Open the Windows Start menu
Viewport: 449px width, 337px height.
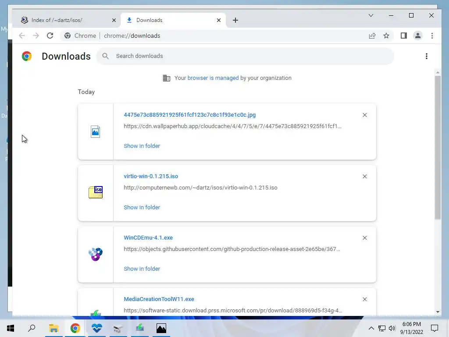tap(11, 328)
